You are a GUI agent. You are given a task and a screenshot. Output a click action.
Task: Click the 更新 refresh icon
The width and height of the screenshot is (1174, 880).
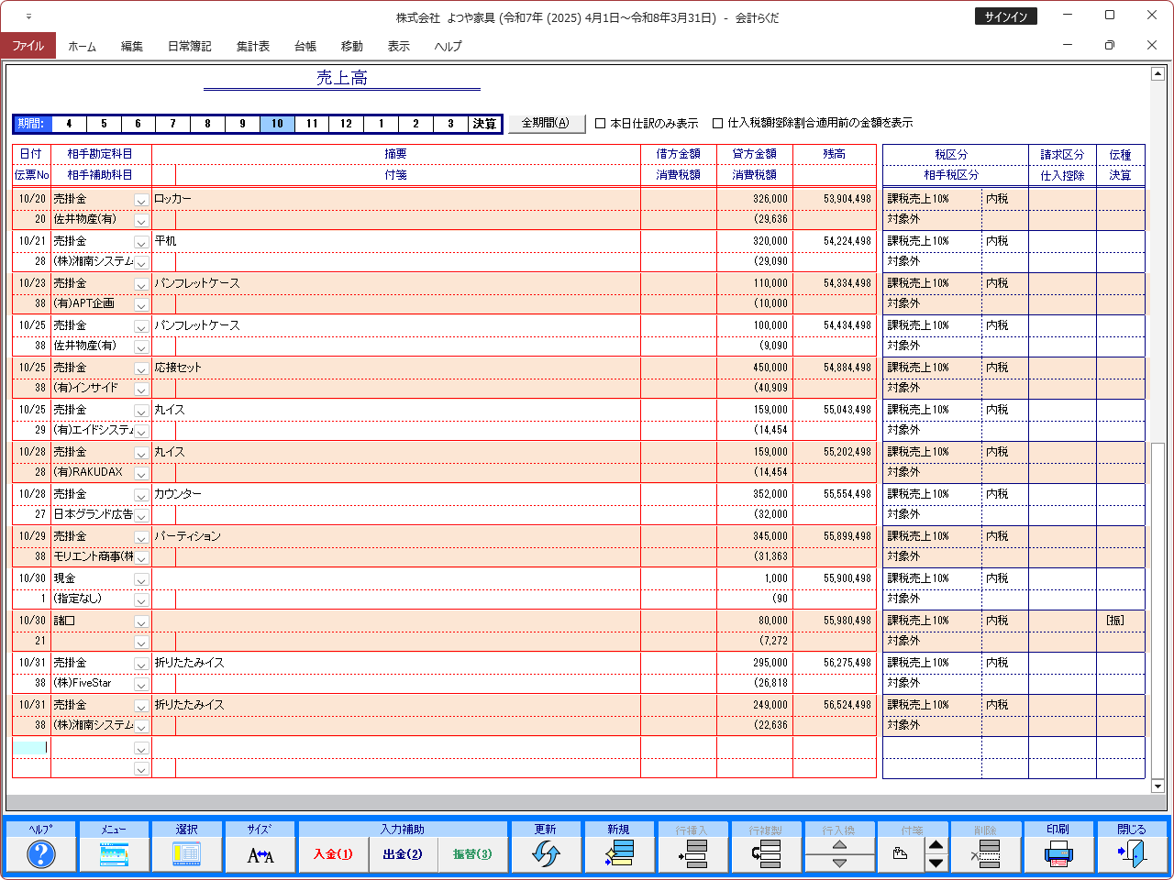(x=546, y=854)
